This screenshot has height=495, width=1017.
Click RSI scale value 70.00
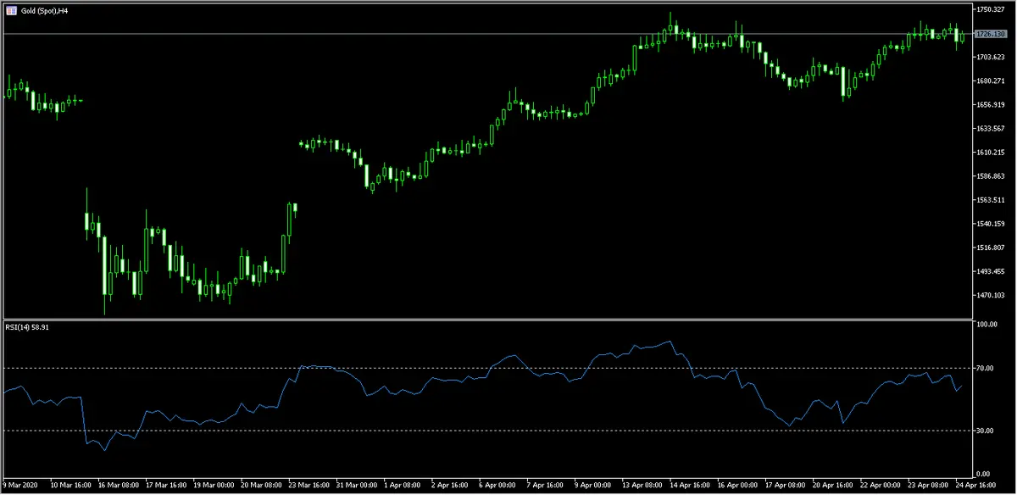(x=986, y=368)
